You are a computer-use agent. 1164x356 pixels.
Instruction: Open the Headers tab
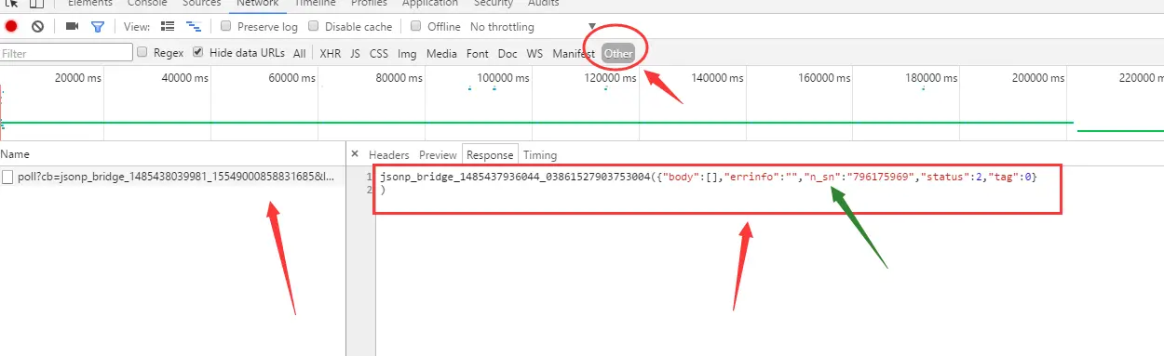pyautogui.click(x=389, y=155)
